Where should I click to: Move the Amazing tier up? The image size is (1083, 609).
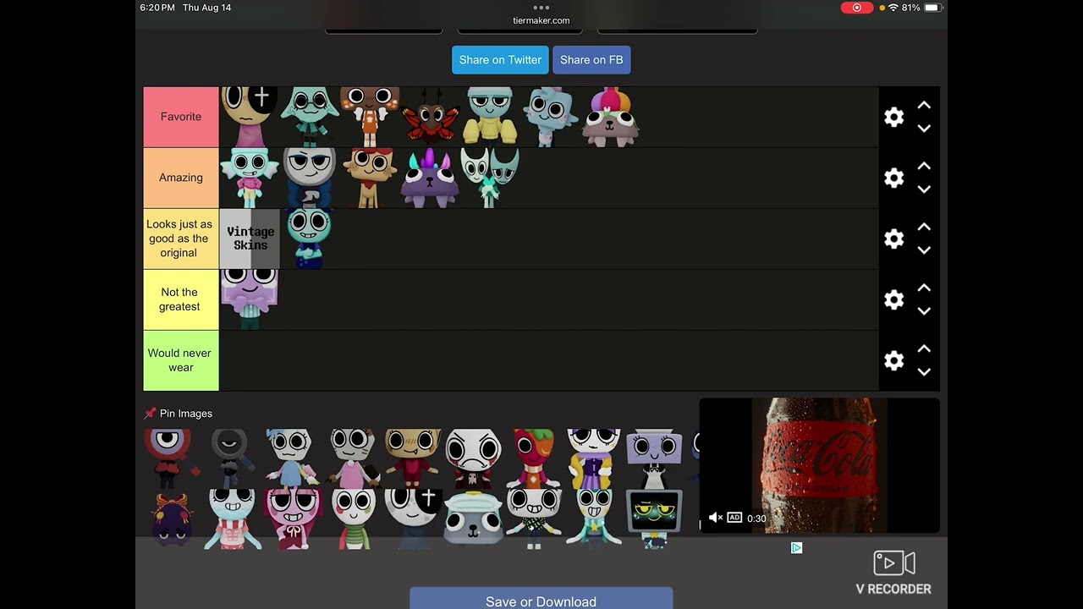click(x=924, y=166)
